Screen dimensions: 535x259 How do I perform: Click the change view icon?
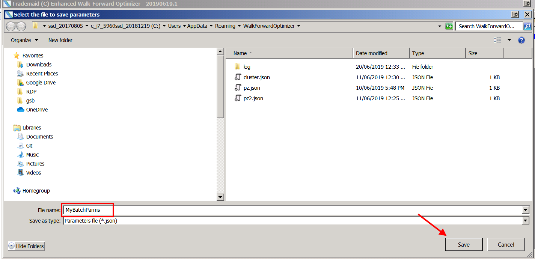(497, 40)
